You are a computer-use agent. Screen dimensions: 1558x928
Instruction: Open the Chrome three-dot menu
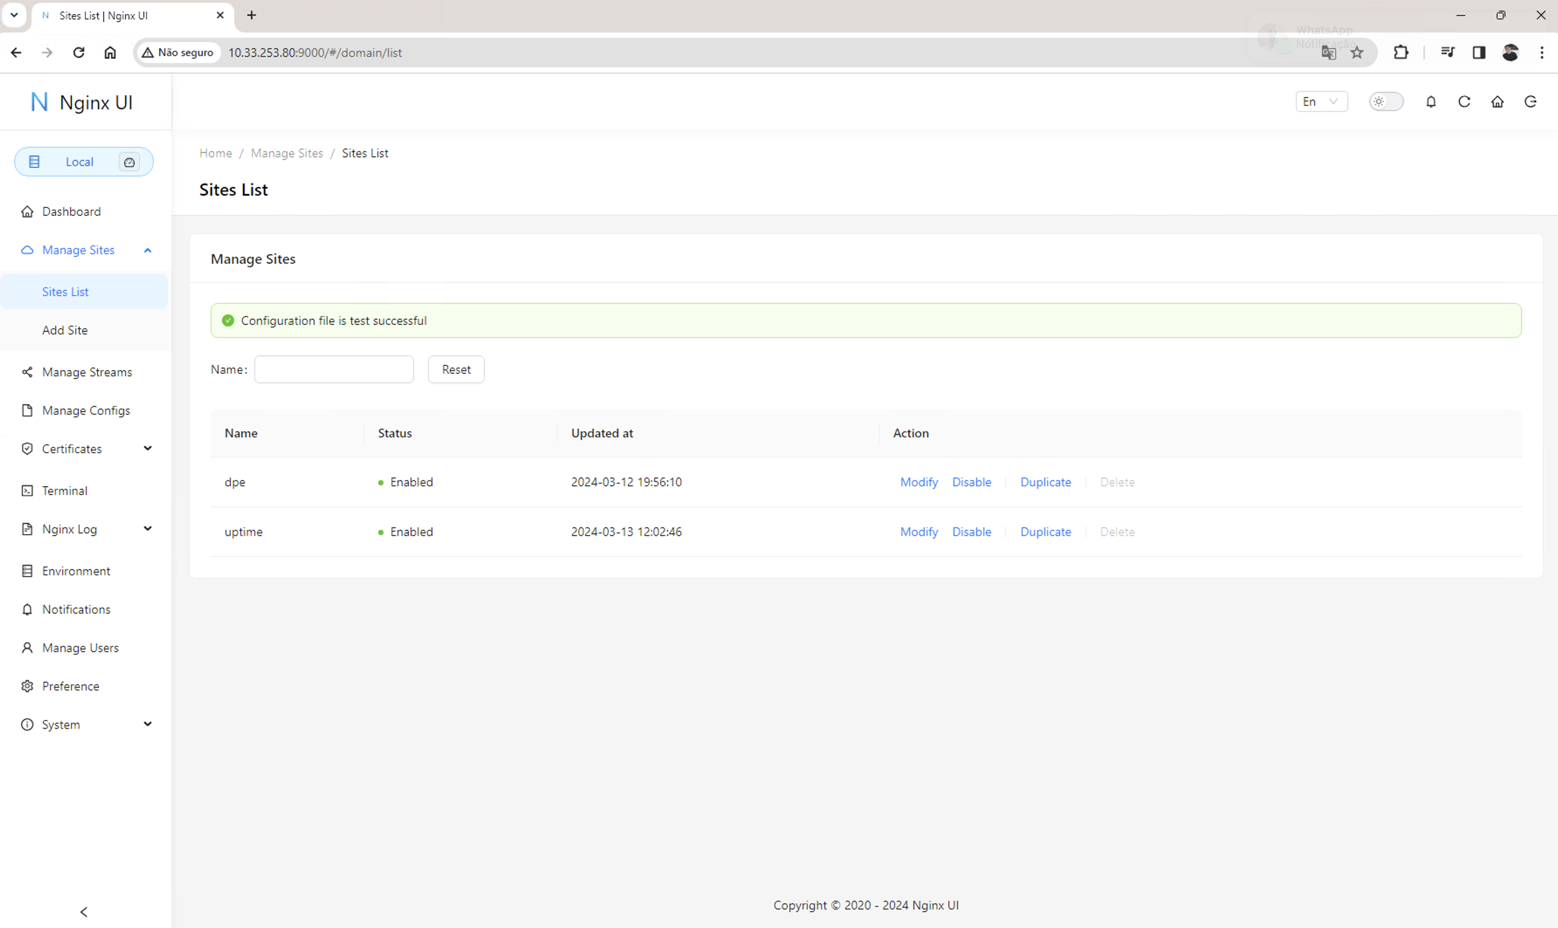coord(1542,52)
